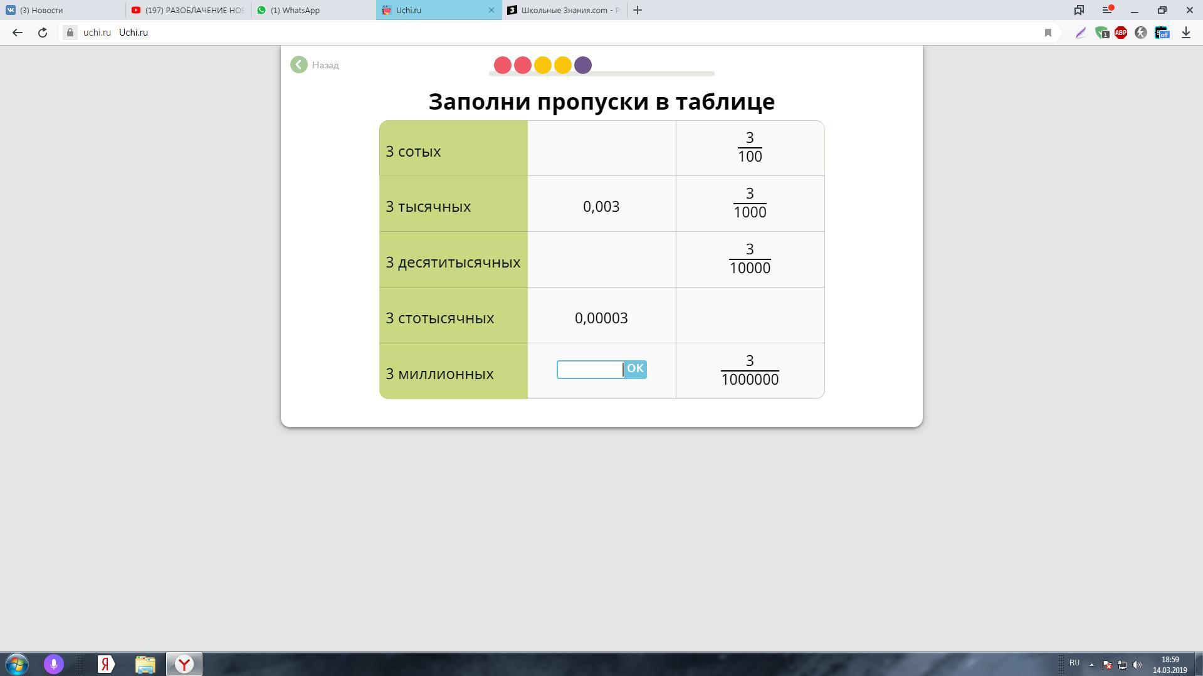The image size is (1203, 676).
Task: Open the RU language switcher
Action: 1074,663
